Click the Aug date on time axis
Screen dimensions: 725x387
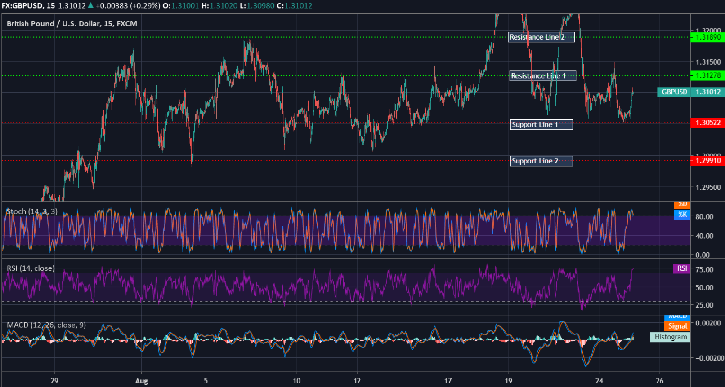pos(141,381)
